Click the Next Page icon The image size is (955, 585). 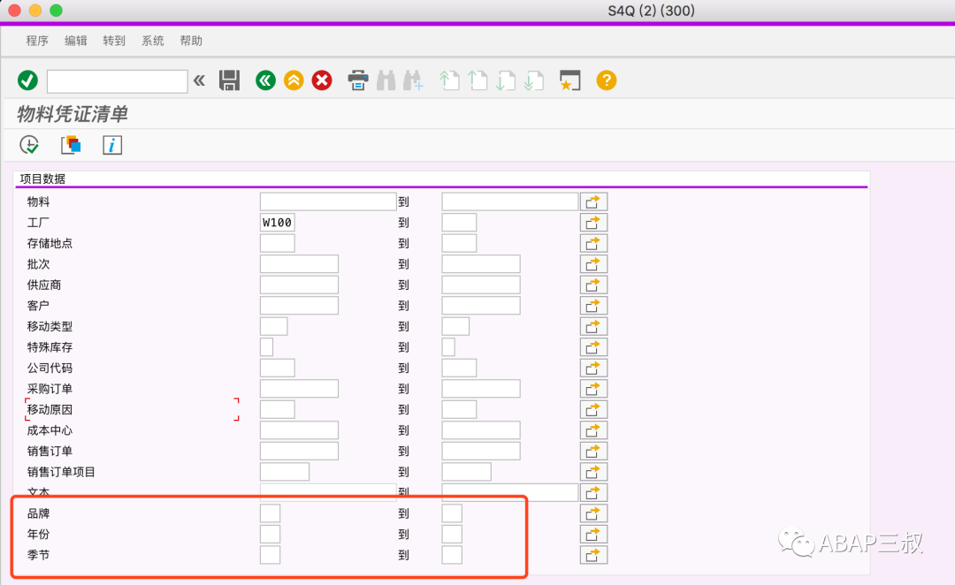[506, 80]
